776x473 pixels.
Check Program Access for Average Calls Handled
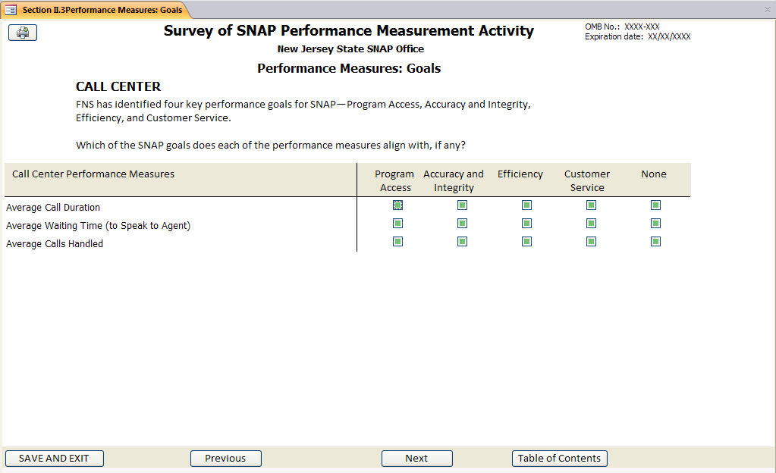pos(397,242)
